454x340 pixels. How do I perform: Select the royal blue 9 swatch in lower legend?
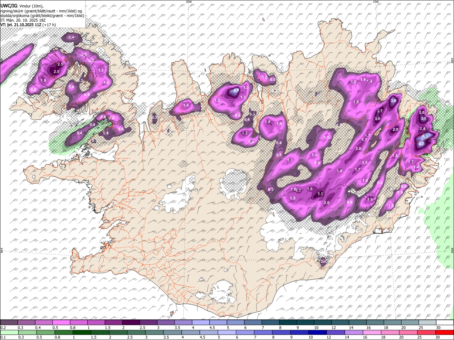[299, 332]
